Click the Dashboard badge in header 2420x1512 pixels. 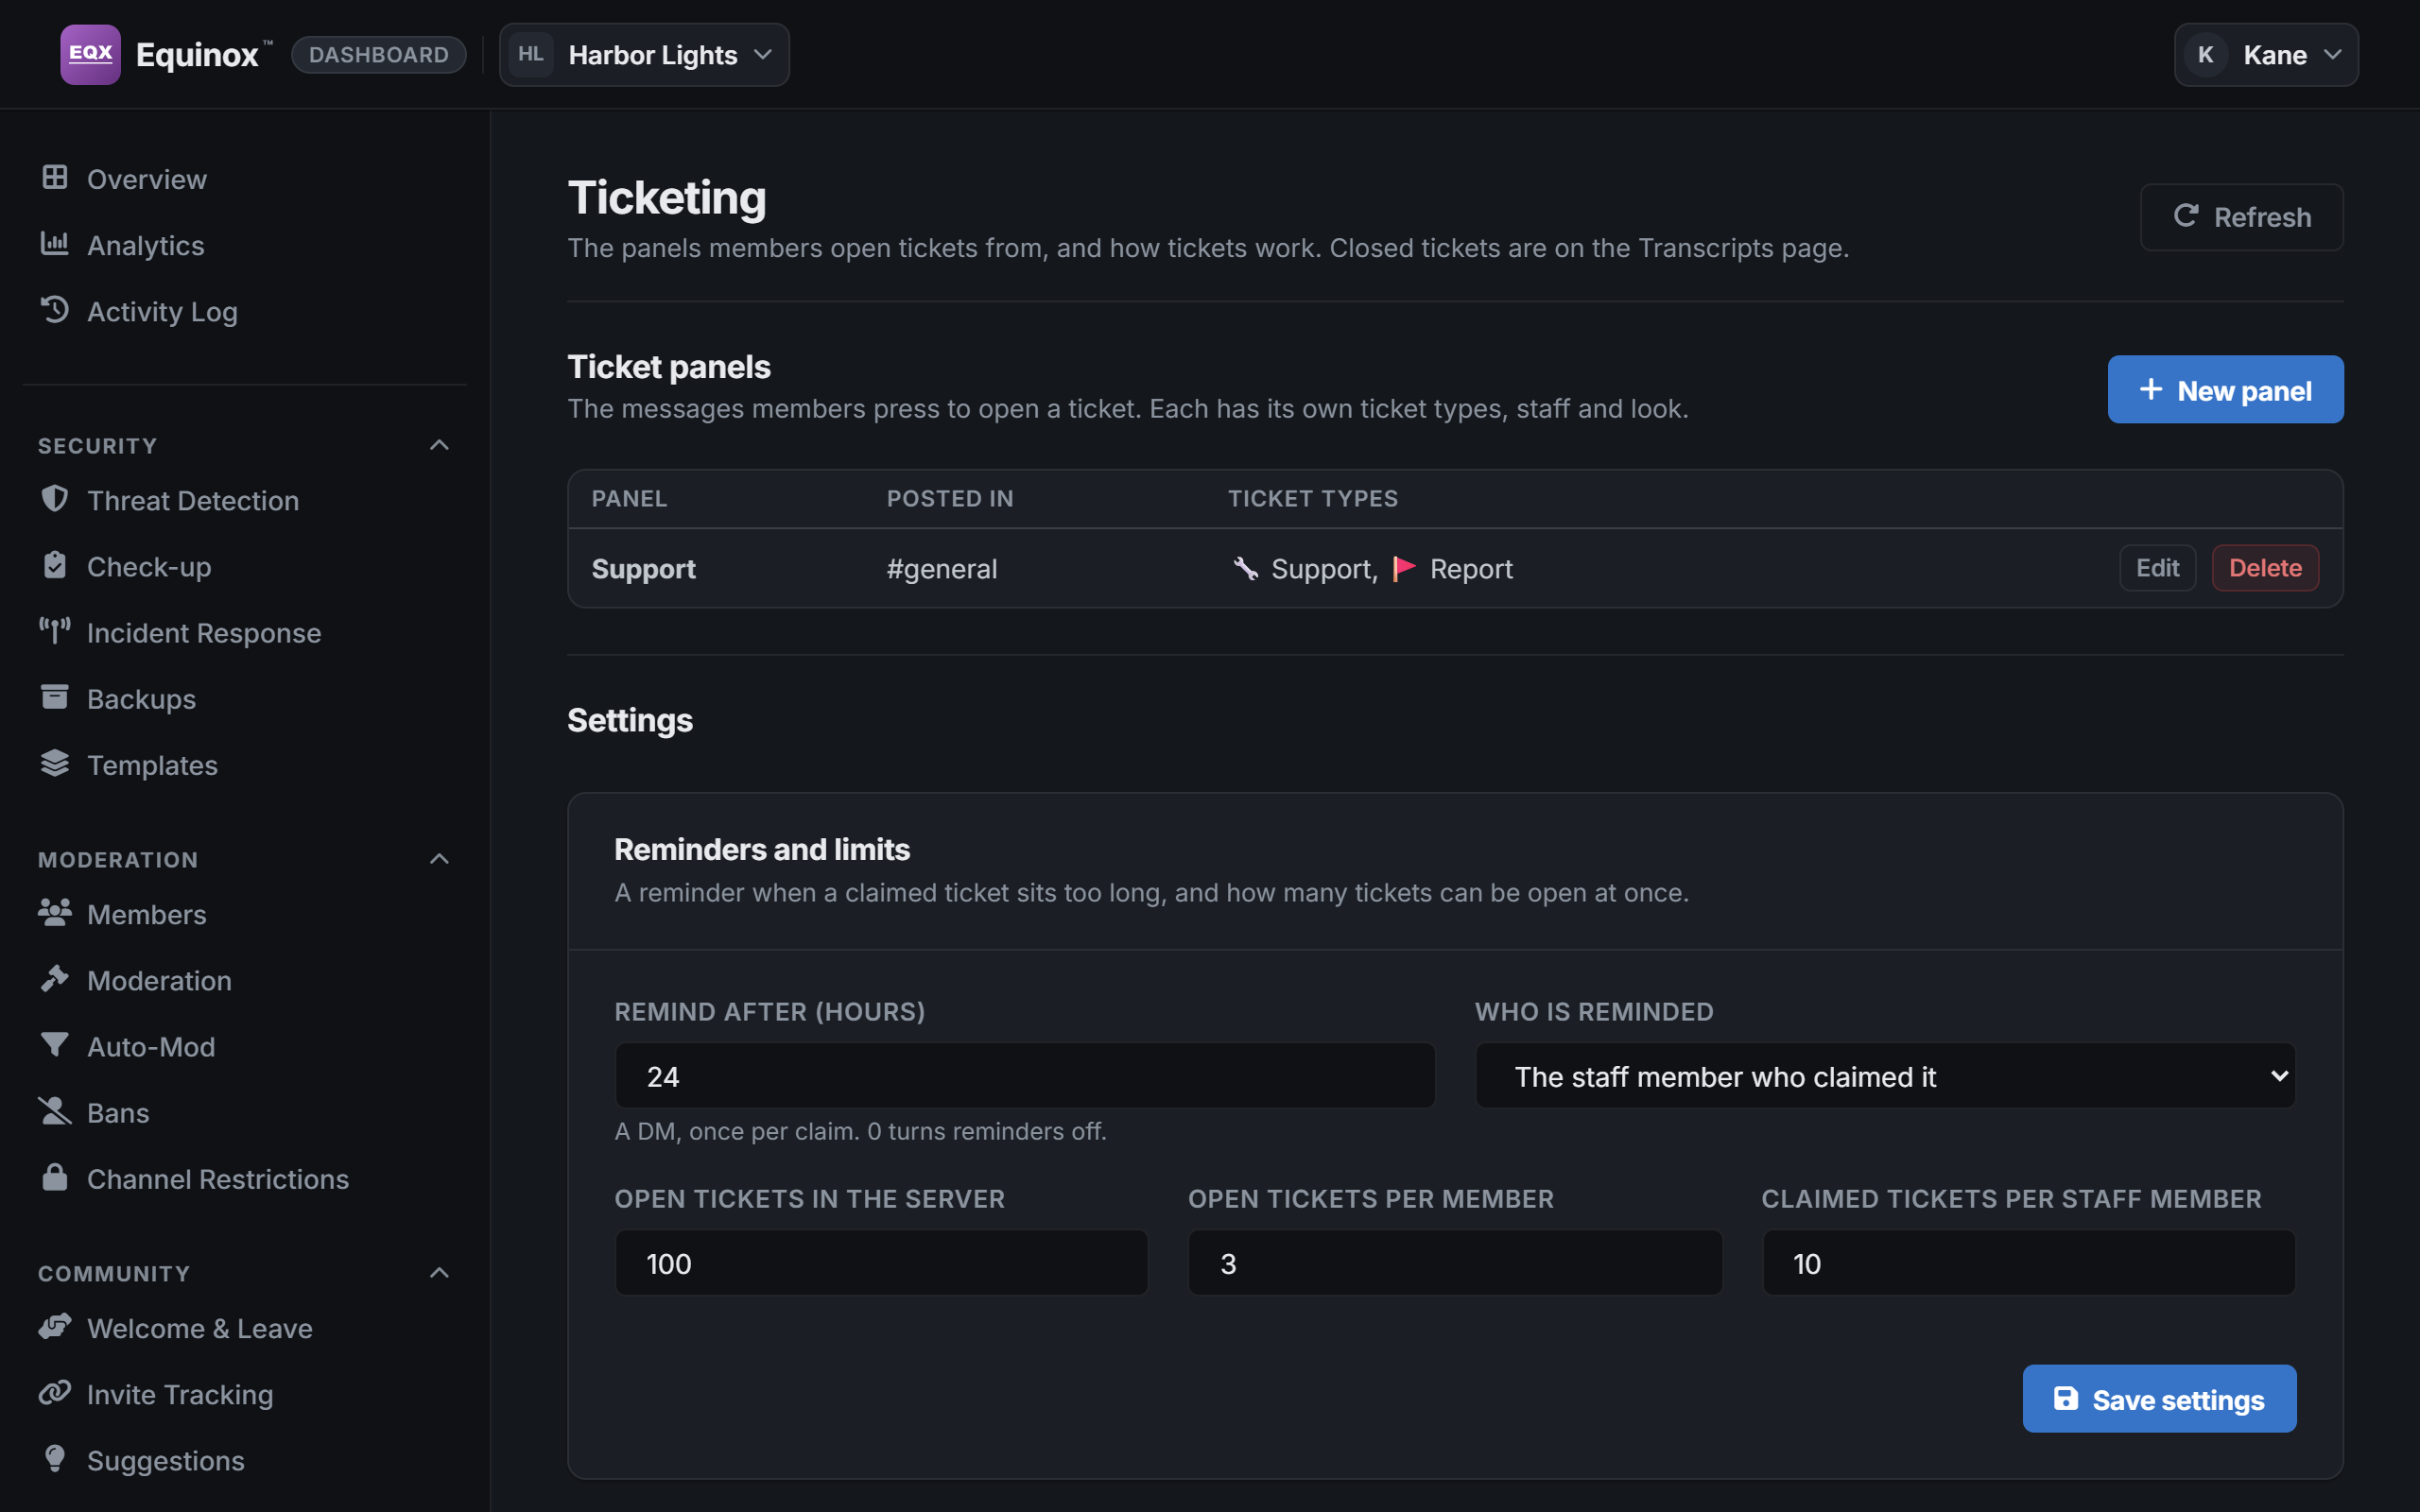point(379,55)
